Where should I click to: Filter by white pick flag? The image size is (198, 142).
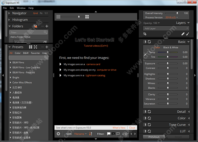pyautogui.click(x=109, y=134)
